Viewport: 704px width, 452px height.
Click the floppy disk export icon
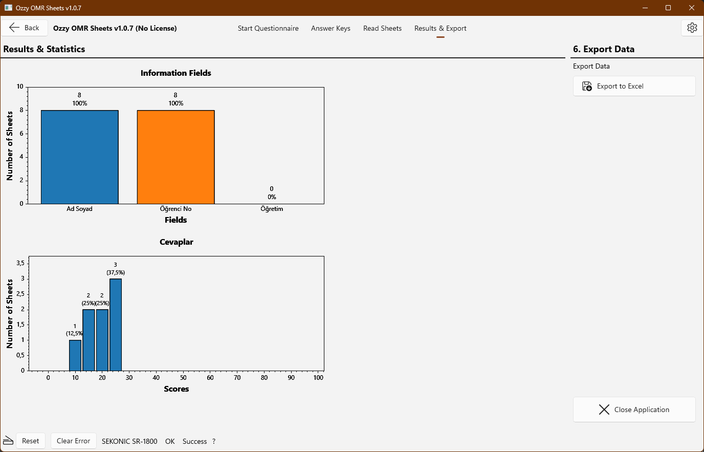coord(586,86)
